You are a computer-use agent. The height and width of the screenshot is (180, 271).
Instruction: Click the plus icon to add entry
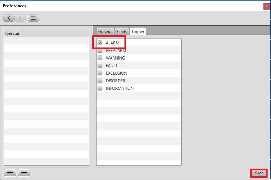[10, 172]
